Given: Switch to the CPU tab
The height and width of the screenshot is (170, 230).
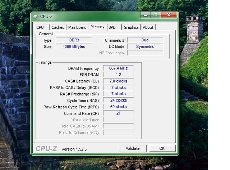Looking at the screenshot, I should coord(42,27).
